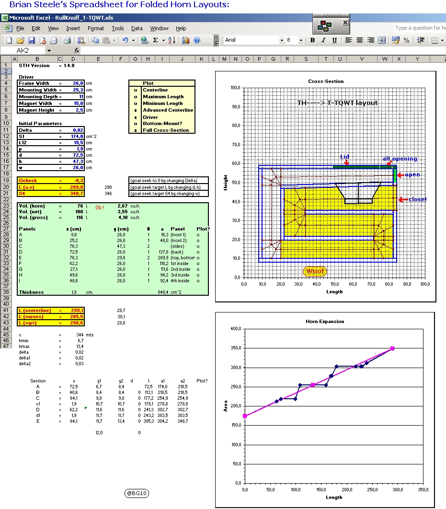Toggle the Minimum Length plot flag cell
Image resolution: width=446 pixels, height=509 pixels.
pyautogui.click(x=136, y=103)
